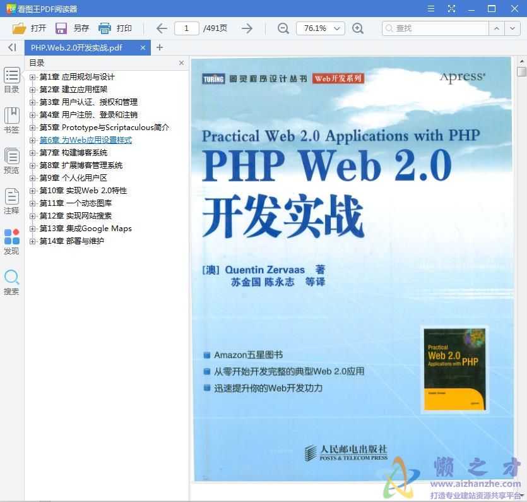Close the 目录 panel
Viewport: 527px width, 502px height.
point(181,63)
